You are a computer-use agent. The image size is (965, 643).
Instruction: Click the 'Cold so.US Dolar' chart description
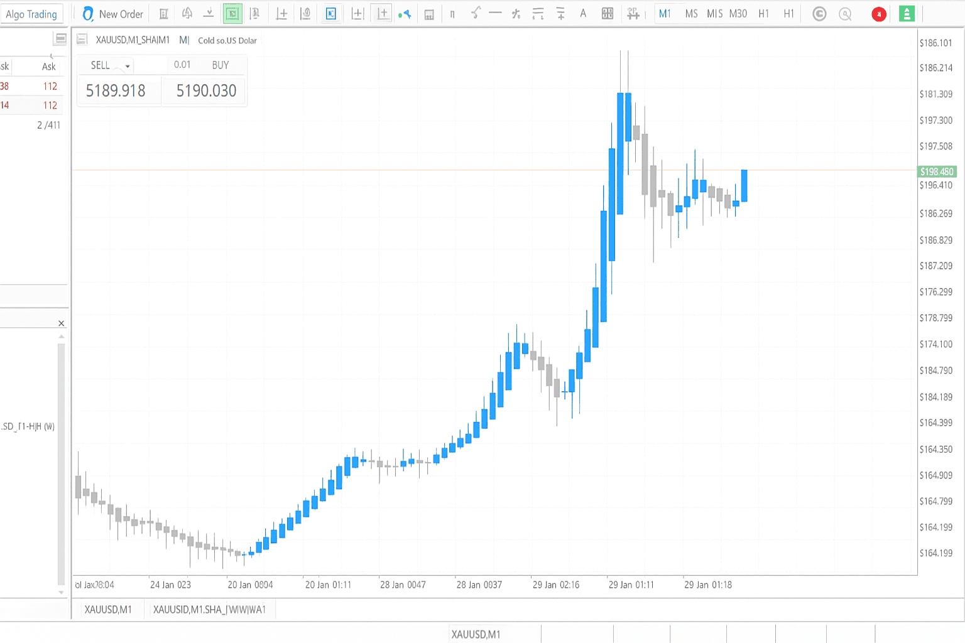[x=227, y=40]
